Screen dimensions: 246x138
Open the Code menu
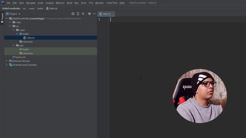point(40,3)
